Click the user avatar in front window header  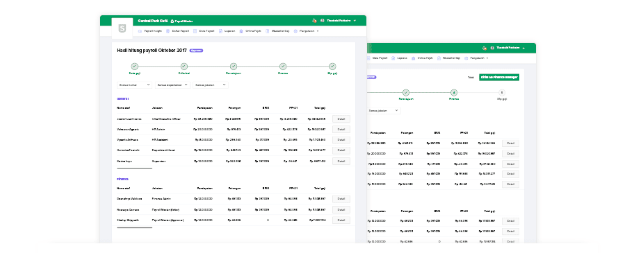323,21
